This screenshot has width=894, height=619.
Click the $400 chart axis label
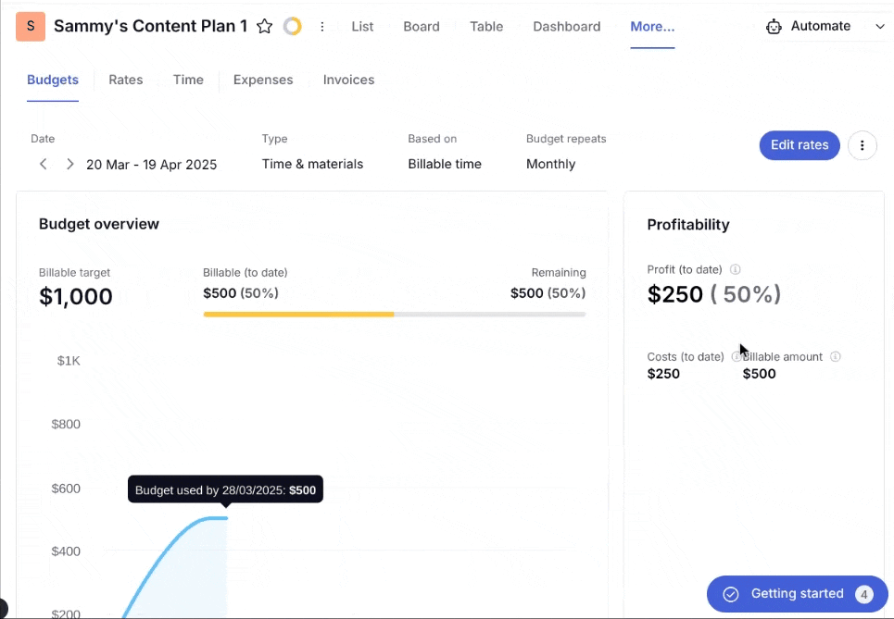[66, 551]
